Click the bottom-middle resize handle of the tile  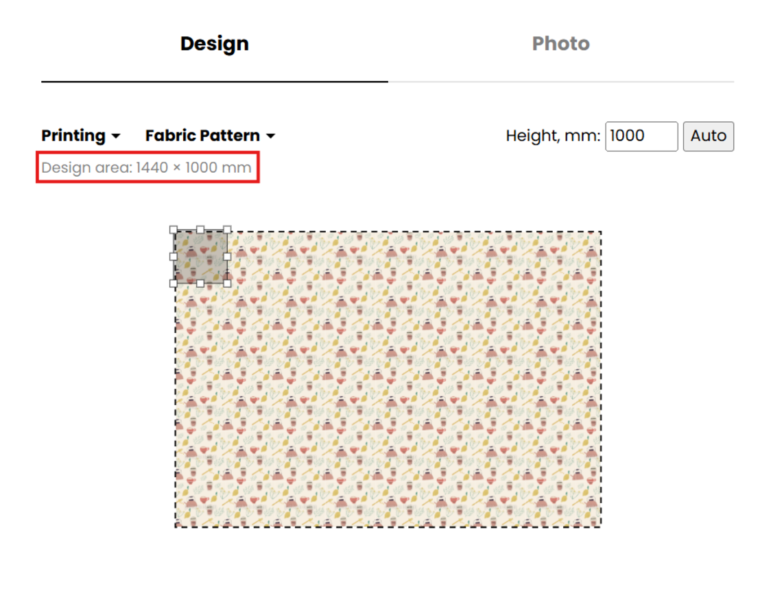(x=200, y=283)
